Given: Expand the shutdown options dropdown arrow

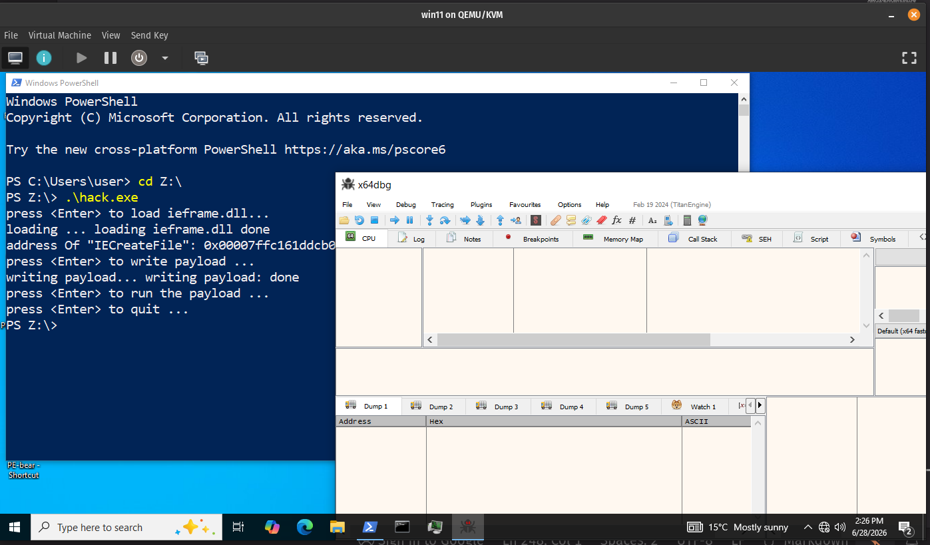Looking at the screenshot, I should [x=165, y=58].
